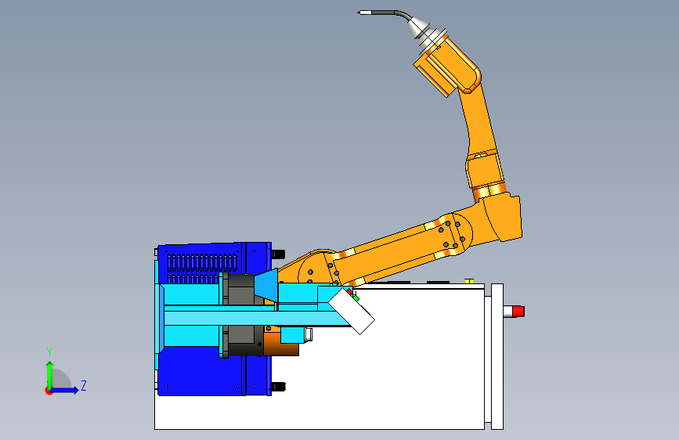
Task: Click the small yellow part atop cabinet
Action: 469,281
